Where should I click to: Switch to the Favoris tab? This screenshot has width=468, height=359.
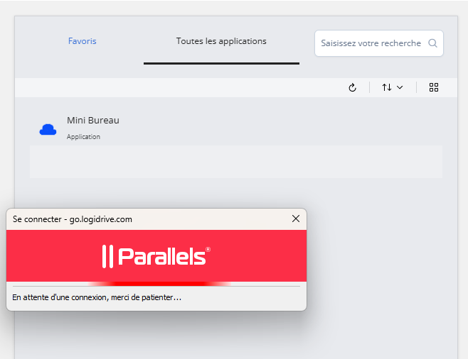(x=82, y=41)
